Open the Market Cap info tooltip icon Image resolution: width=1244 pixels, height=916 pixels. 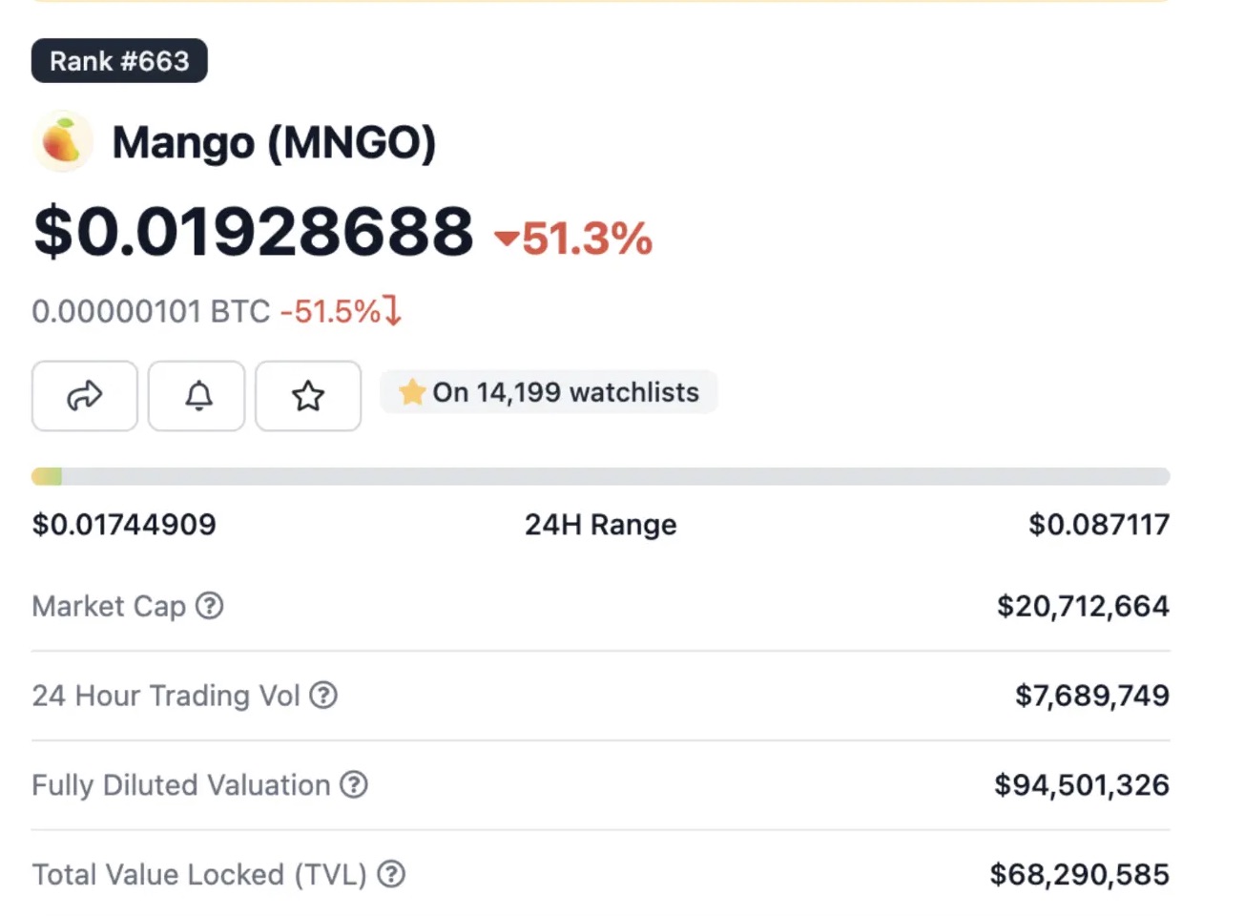click(209, 606)
